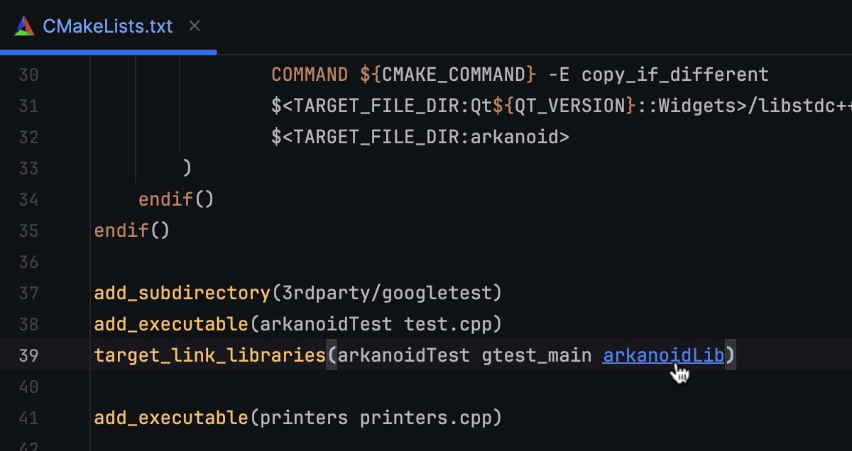Click the indented endif() on line 34
Image resolution: width=852 pixels, height=451 pixels.
[175, 199]
